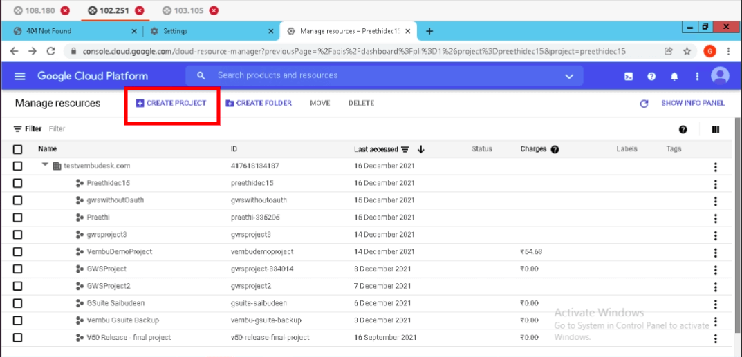Reload the browser page

(x=51, y=51)
